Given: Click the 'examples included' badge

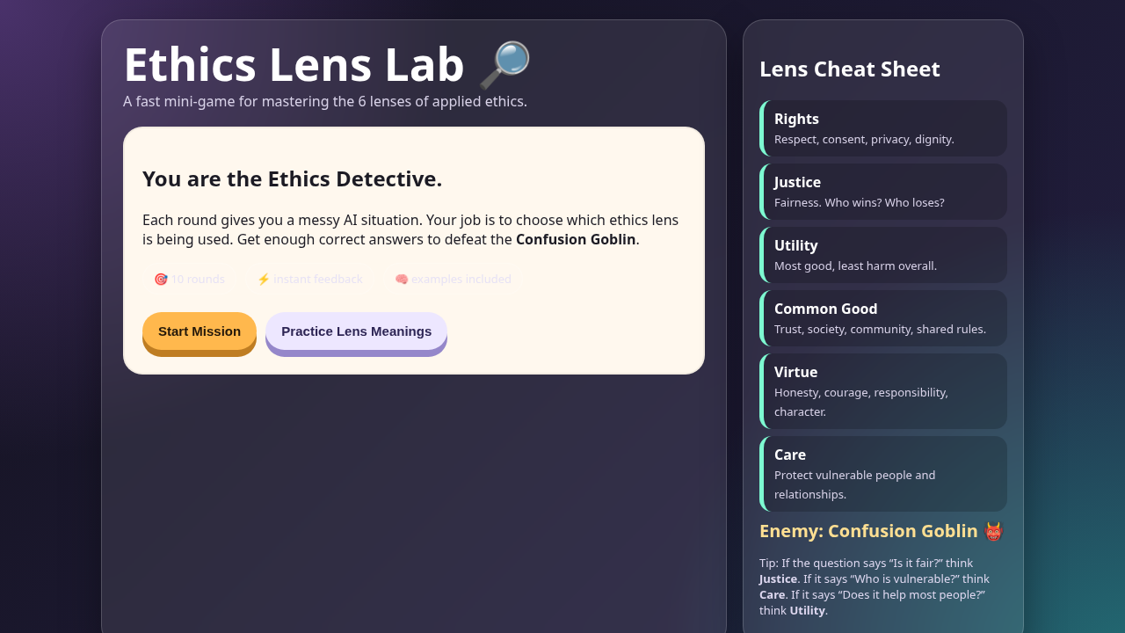Looking at the screenshot, I should pyautogui.click(x=453, y=279).
